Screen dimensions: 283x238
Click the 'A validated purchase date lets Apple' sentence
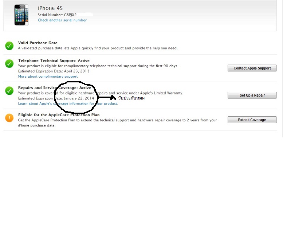point(98,48)
